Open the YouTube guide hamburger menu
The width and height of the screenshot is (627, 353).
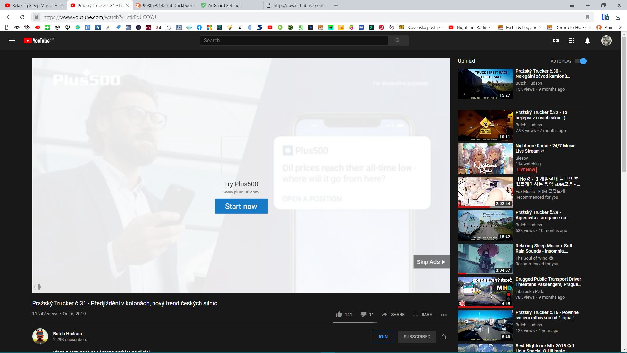[12, 41]
